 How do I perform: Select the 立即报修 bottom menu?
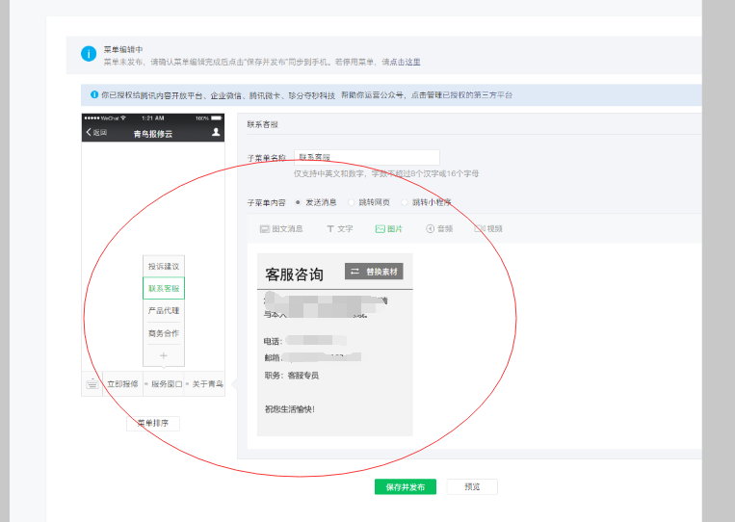coord(122,384)
